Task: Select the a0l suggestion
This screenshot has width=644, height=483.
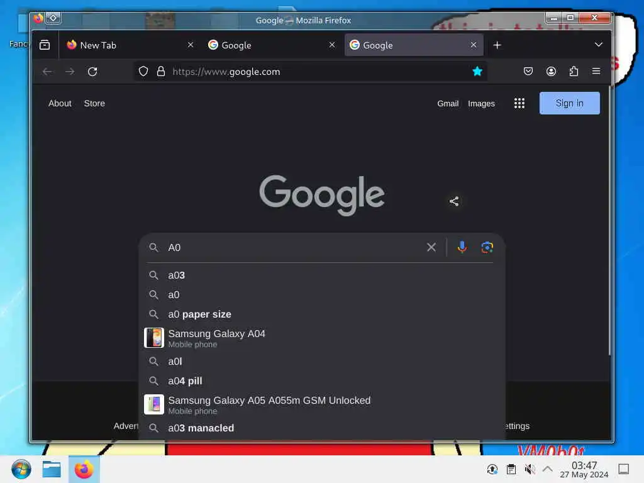Action: coord(322,362)
